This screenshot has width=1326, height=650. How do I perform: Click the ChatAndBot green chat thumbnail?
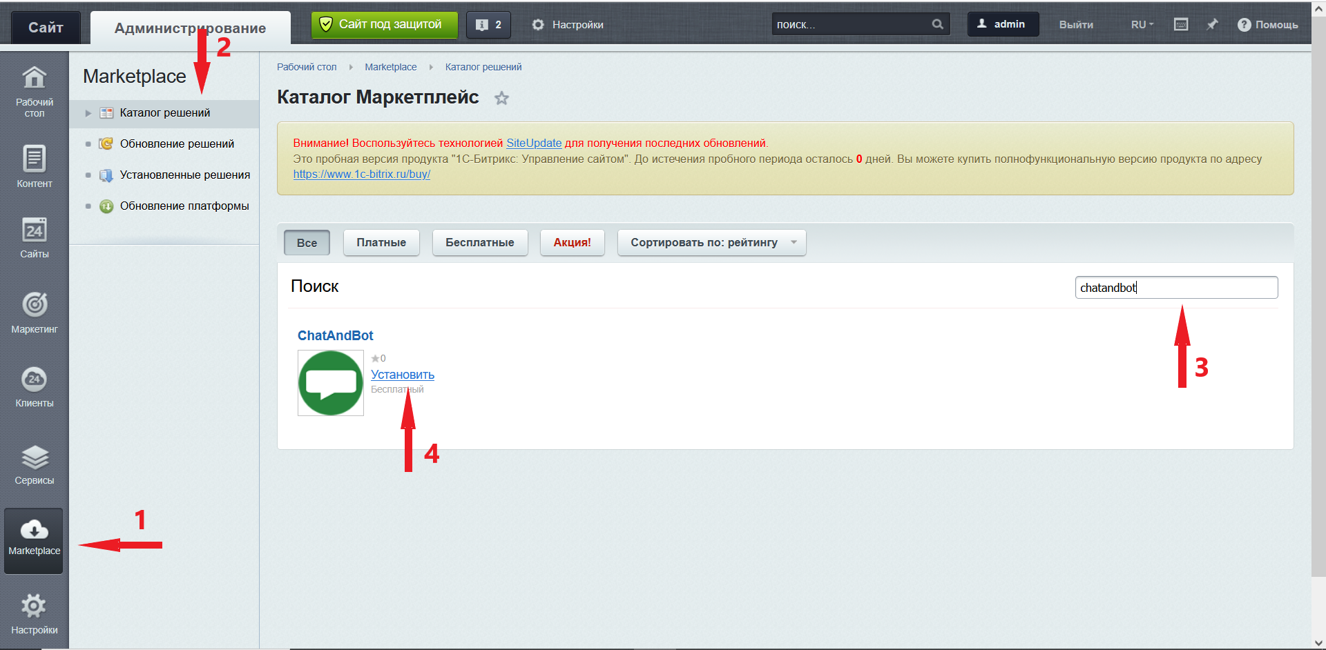[x=330, y=383]
